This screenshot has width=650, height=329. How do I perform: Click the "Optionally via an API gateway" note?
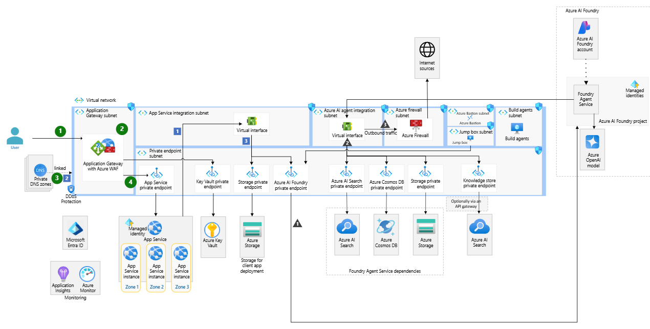tap(467, 204)
